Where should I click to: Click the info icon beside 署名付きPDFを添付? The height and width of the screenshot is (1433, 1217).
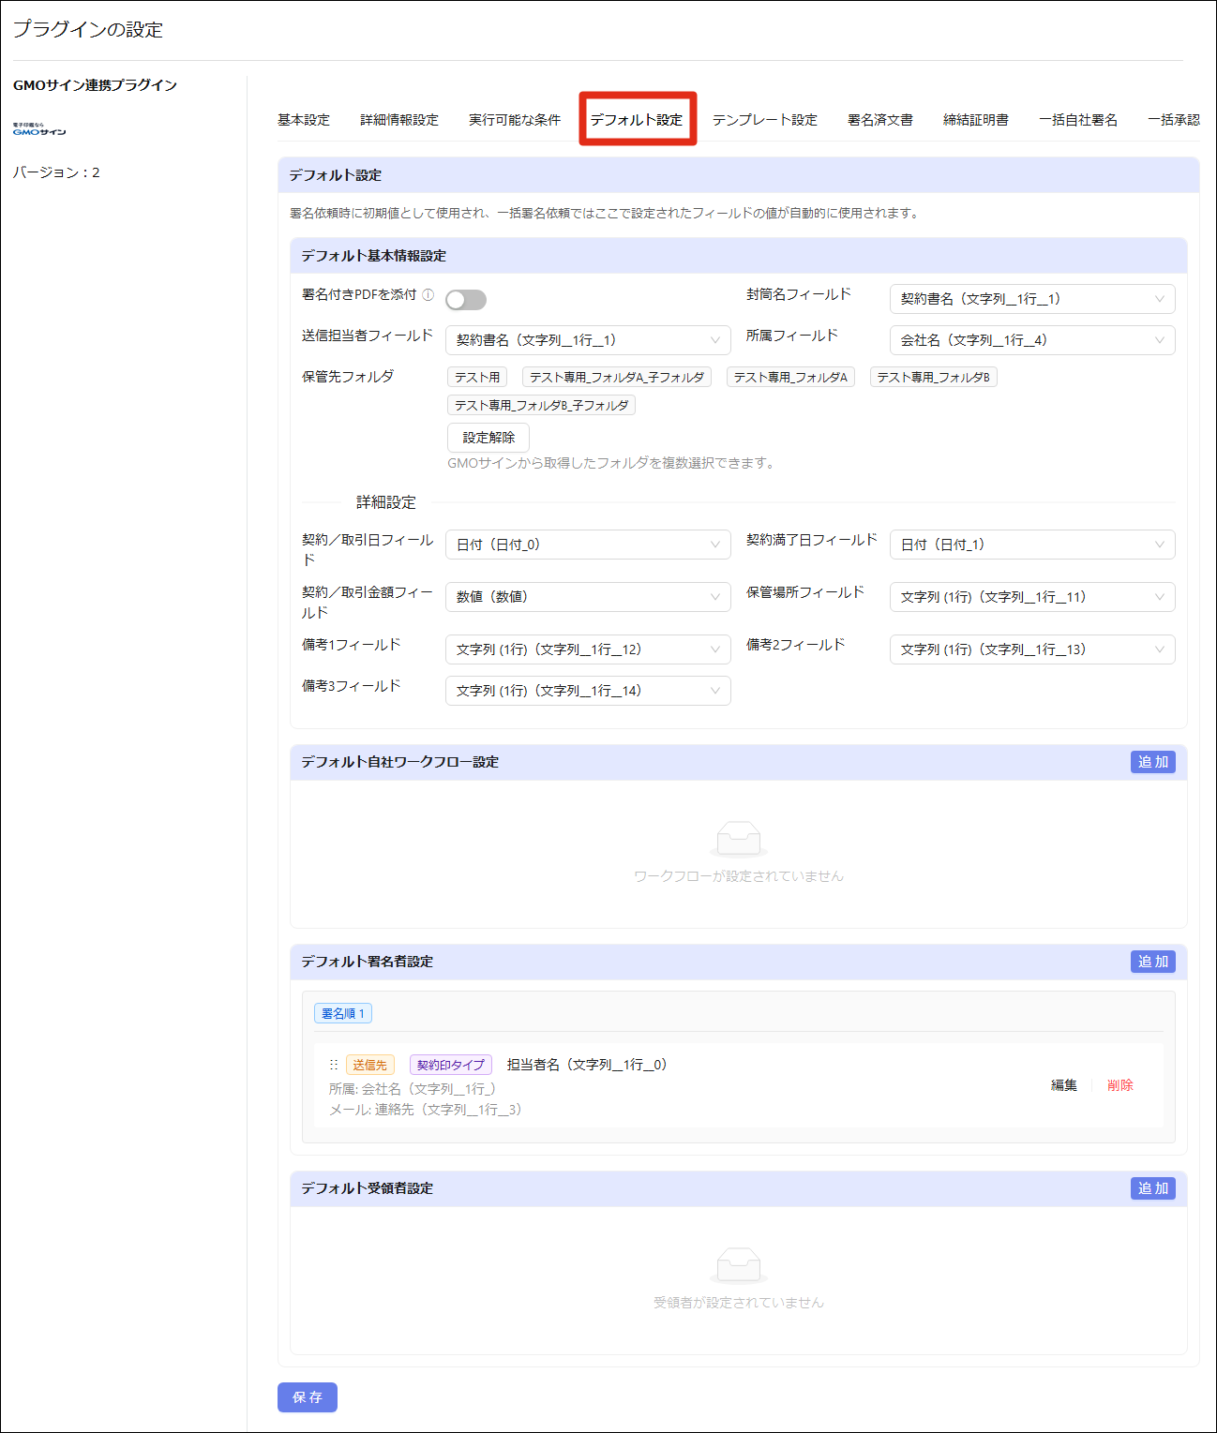[428, 294]
